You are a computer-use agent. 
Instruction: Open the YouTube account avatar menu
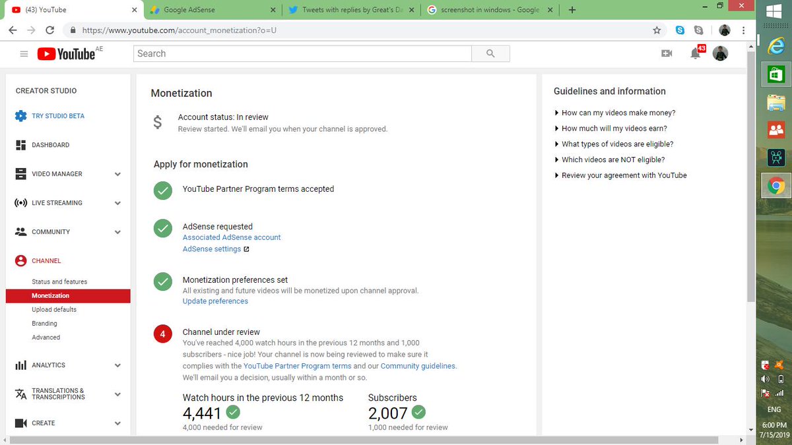pos(721,54)
